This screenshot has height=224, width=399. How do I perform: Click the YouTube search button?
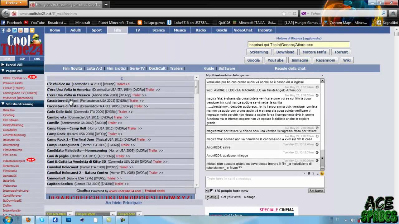(276, 60)
